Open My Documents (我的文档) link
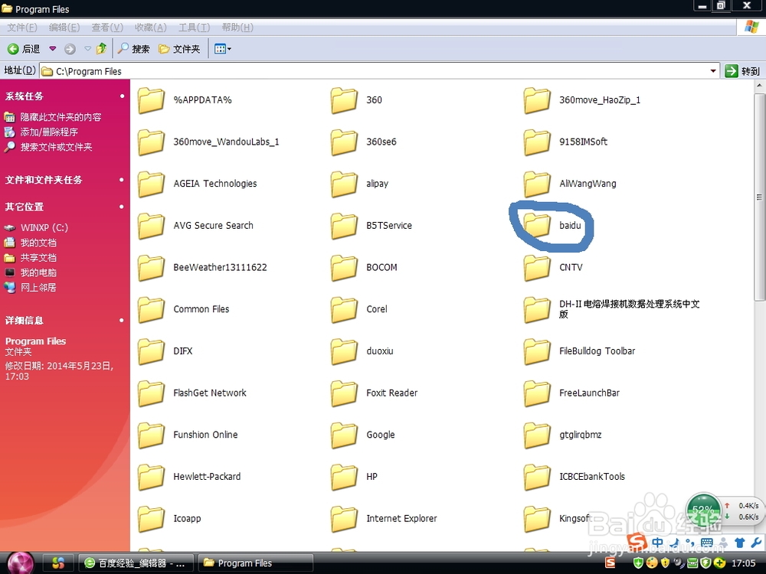This screenshot has height=574, width=766. pos(38,243)
